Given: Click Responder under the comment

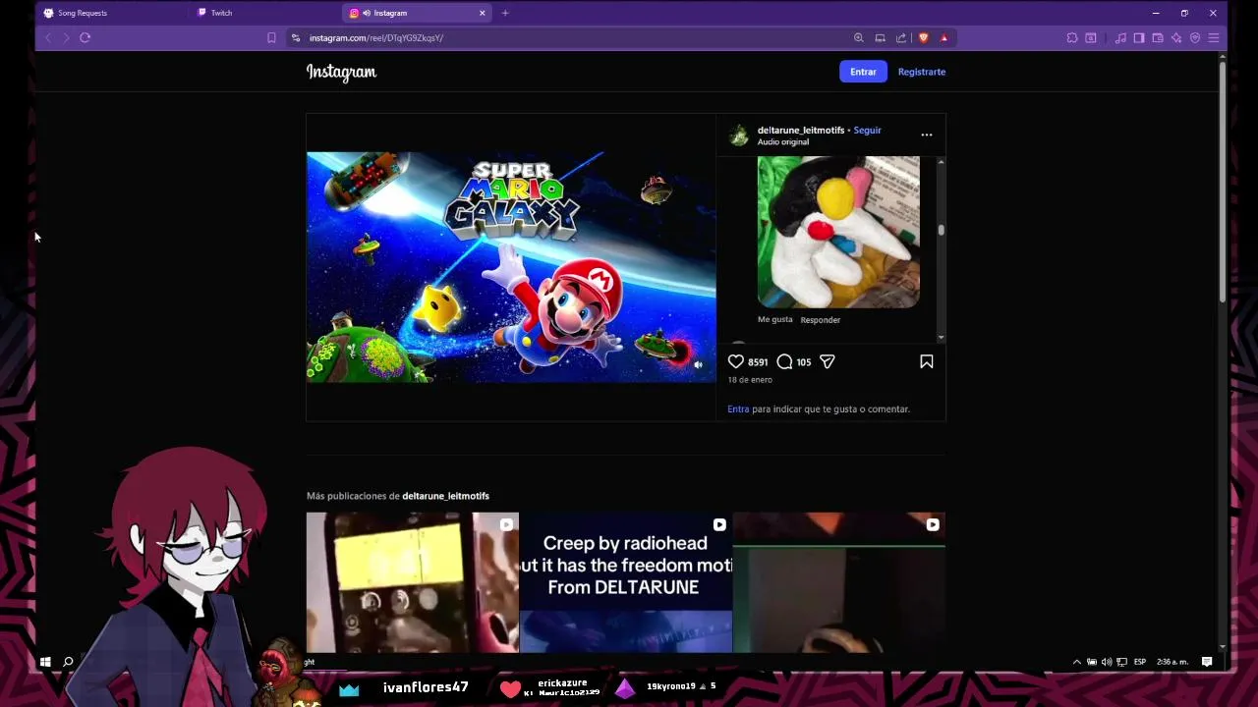Looking at the screenshot, I should point(821,319).
